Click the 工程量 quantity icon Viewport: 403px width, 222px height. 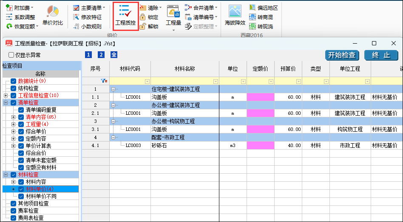tap(173, 16)
